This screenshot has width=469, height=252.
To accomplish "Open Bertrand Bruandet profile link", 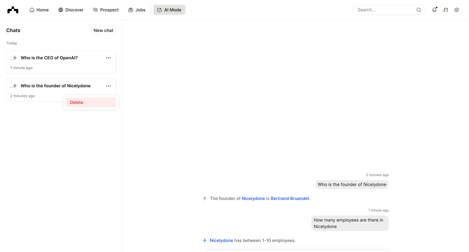I will click(x=290, y=198).
